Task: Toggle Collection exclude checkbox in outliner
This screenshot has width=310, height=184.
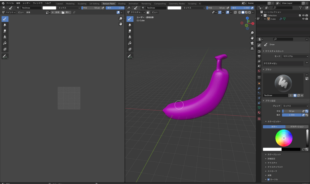Action: click(300, 16)
